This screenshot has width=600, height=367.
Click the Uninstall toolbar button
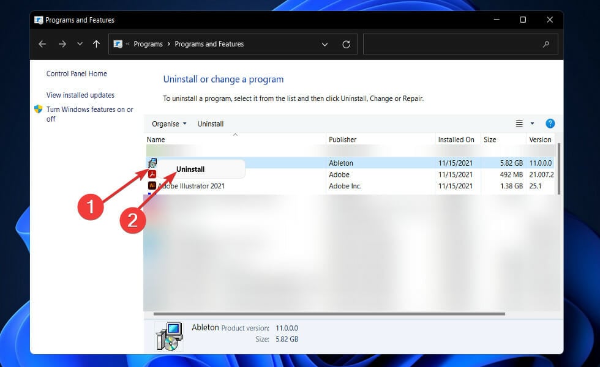tap(211, 124)
